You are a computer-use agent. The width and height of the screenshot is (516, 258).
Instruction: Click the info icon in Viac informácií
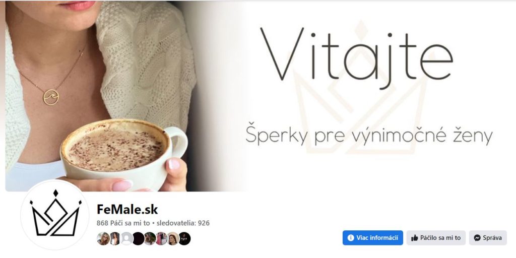click(351, 238)
